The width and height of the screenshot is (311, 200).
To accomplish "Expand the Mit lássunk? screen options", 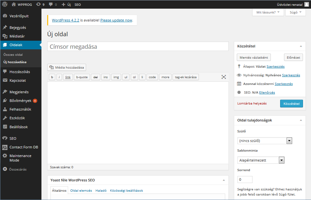I will coord(268,13).
